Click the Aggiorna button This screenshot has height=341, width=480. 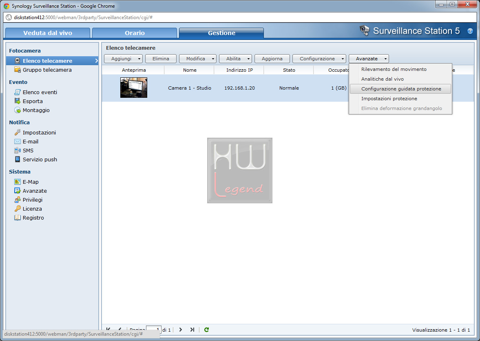(x=272, y=58)
